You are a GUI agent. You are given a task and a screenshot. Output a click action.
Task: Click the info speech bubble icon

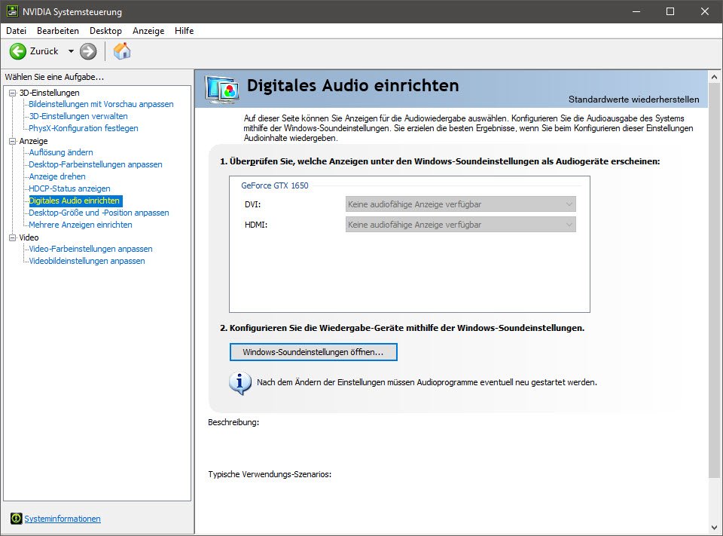coord(240,383)
